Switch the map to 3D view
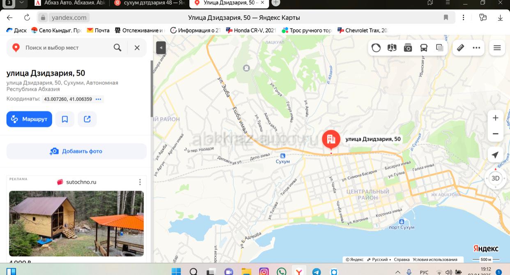This screenshot has width=510, height=275. coord(495,178)
